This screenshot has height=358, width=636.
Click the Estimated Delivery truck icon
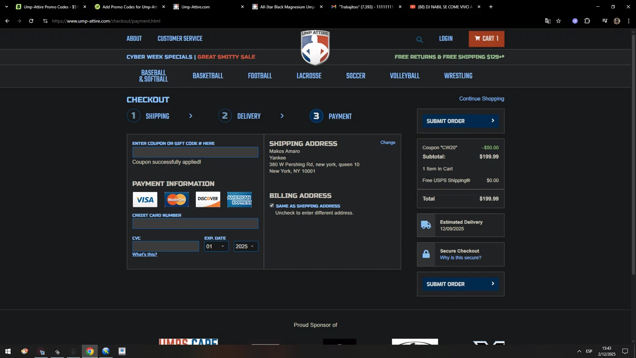click(426, 225)
